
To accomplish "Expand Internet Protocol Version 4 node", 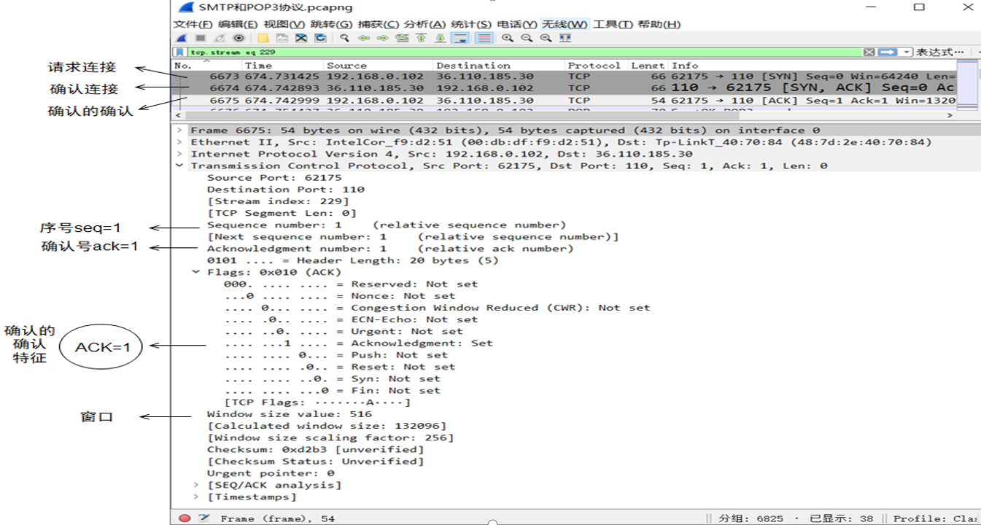I will [x=179, y=154].
